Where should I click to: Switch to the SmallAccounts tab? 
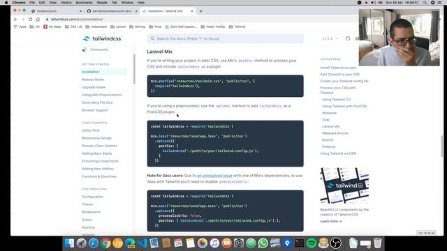click(57, 11)
